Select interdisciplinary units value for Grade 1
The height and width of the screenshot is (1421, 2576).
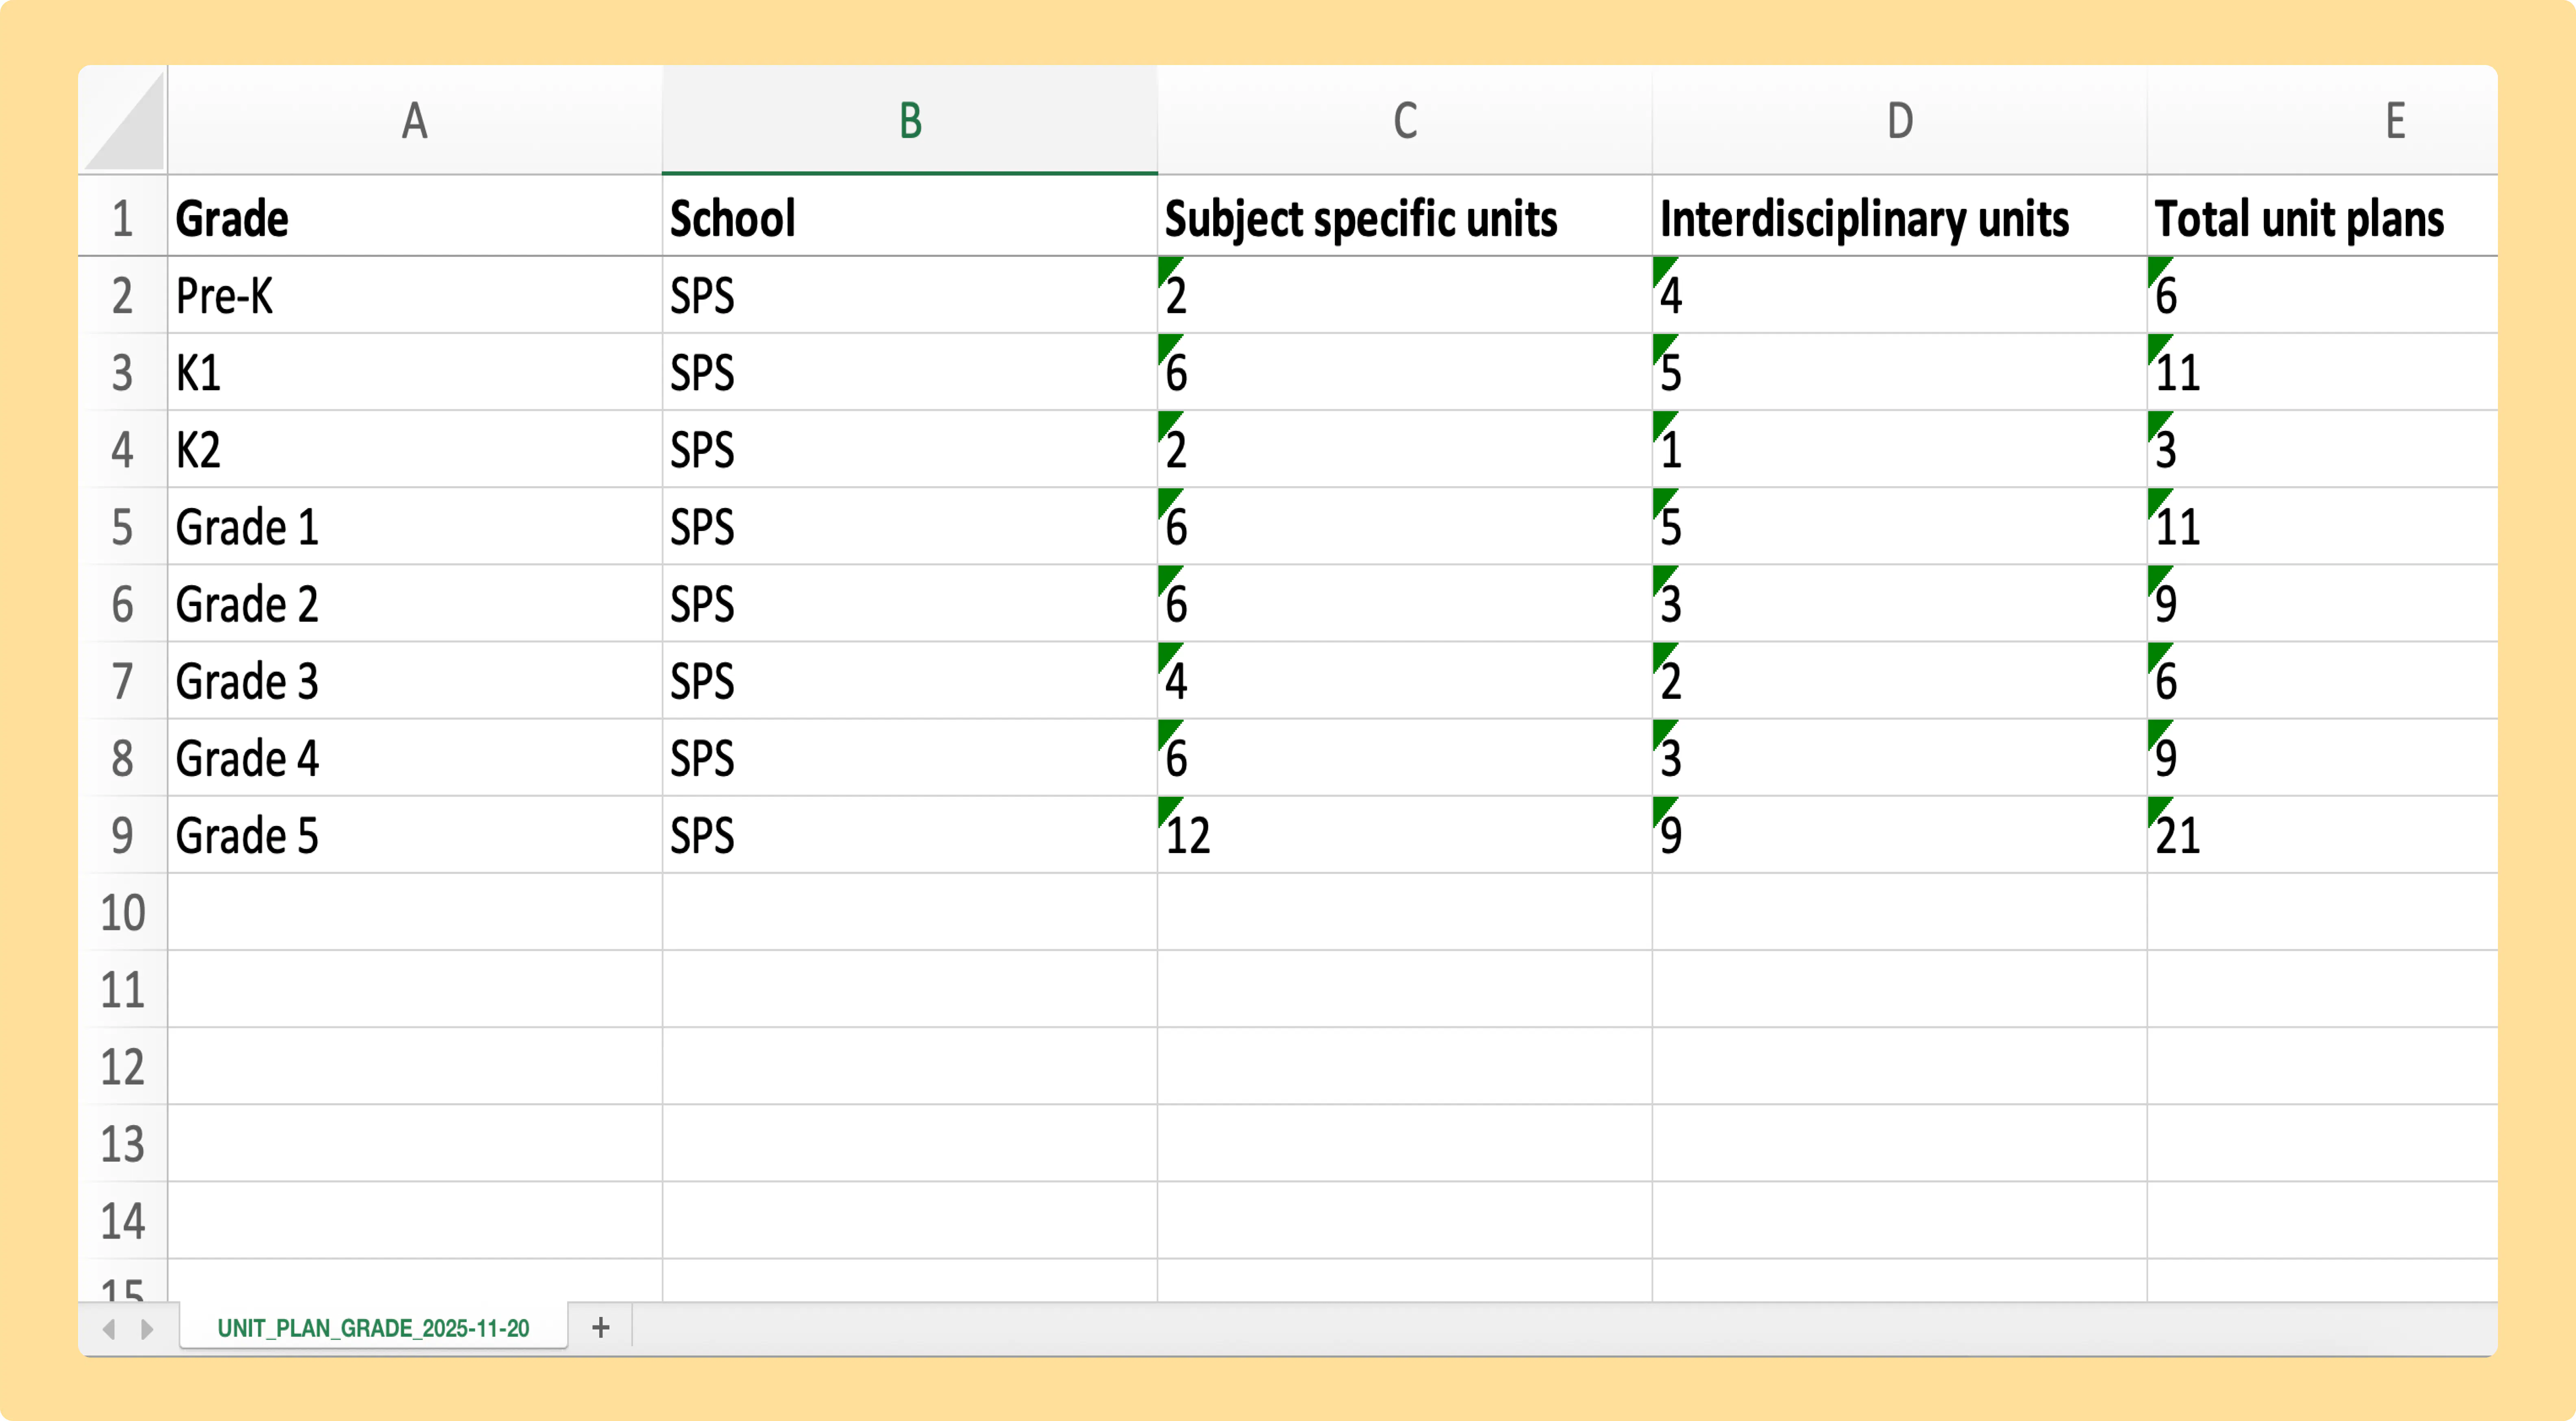(1900, 526)
